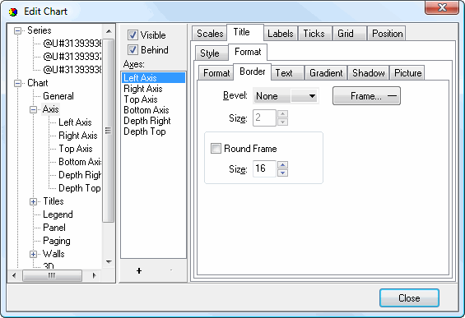Switch to the Gradient tab
Image resolution: width=465 pixels, height=318 pixels.
coord(326,73)
